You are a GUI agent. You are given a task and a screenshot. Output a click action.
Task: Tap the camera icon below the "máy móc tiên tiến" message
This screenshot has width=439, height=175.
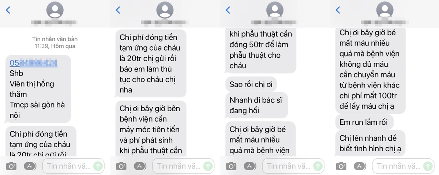pos(121,166)
